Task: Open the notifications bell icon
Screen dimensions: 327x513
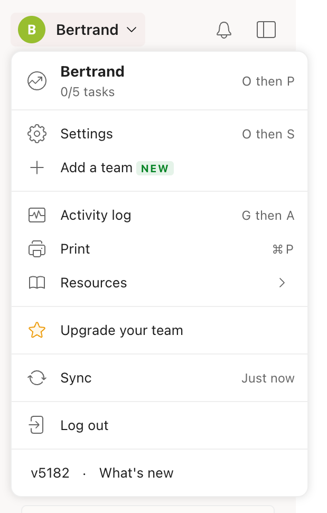Action: tap(223, 30)
